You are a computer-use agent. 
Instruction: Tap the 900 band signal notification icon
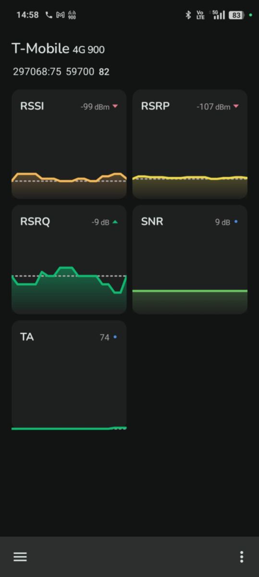coord(72,15)
